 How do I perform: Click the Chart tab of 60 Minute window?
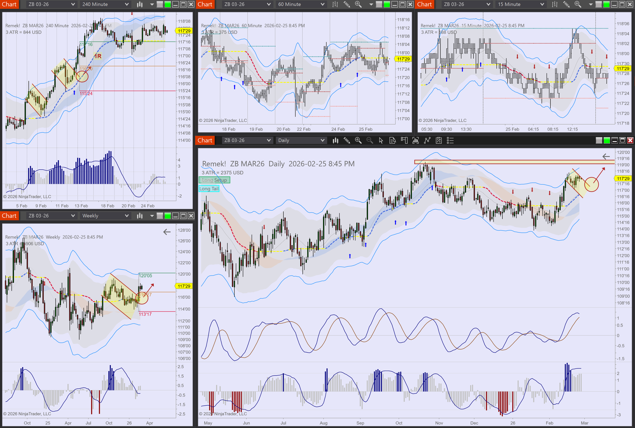click(205, 4)
